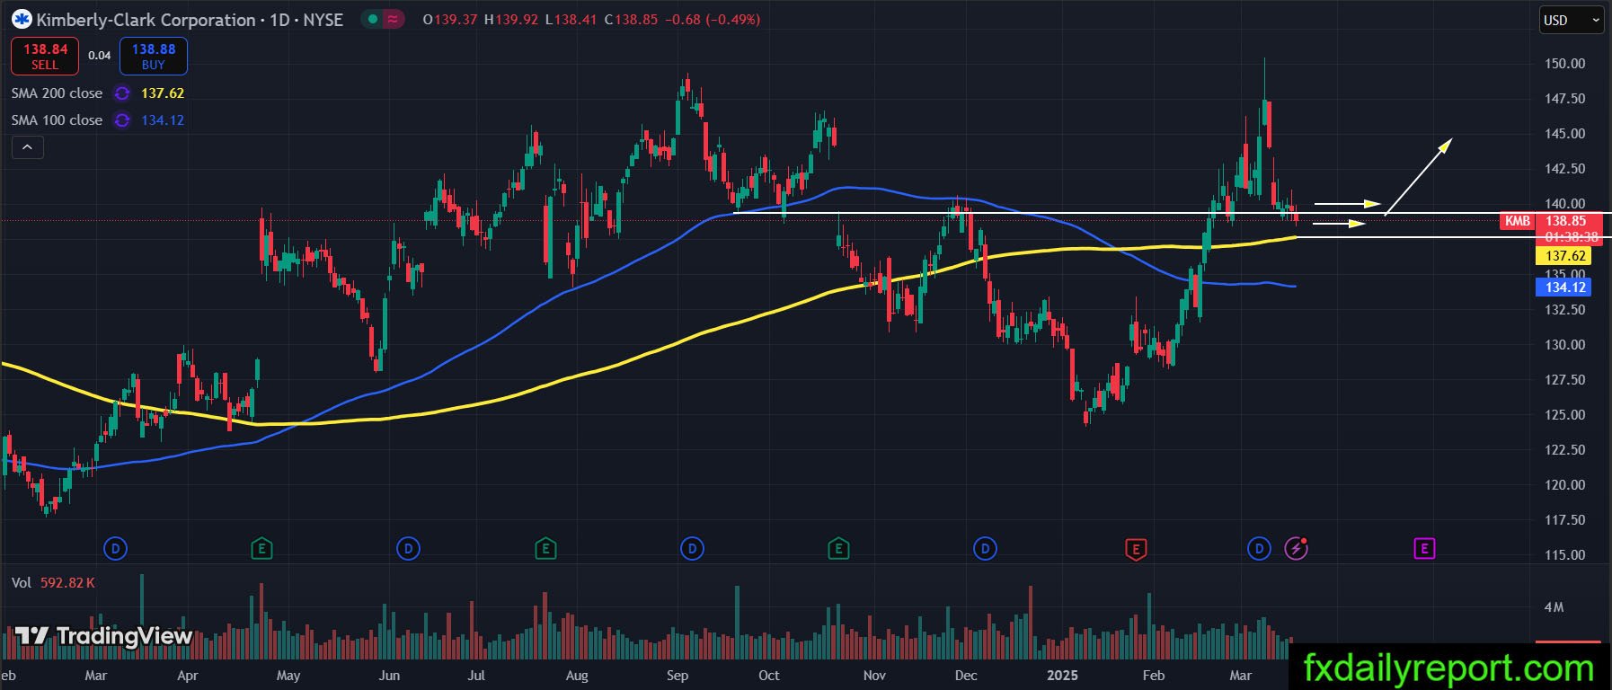1612x690 pixels.
Task: Click the 4 M volume axis label
Action: coord(1554,607)
